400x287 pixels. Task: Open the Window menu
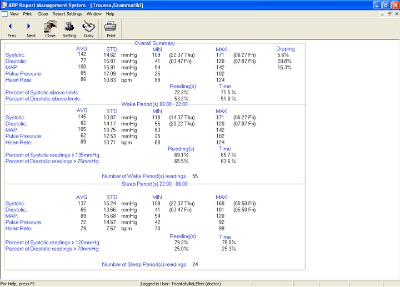coord(94,14)
